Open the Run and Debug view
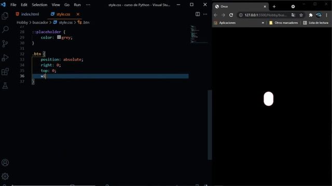 click(x=5, y=57)
